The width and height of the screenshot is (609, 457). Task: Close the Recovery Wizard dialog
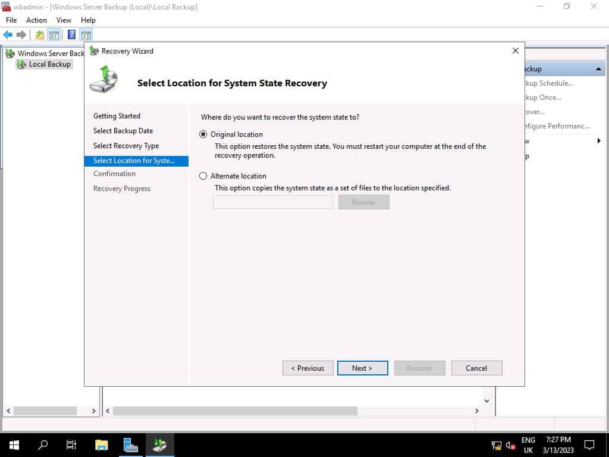tap(516, 51)
